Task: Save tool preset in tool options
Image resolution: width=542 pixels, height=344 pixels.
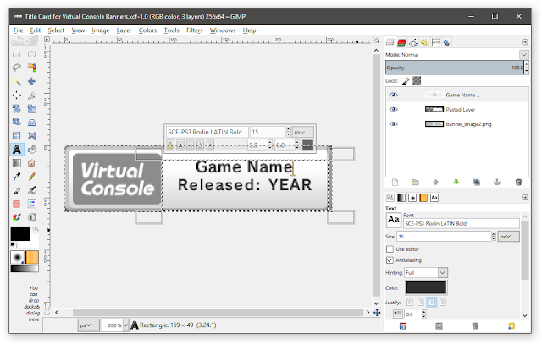Action: pyautogui.click(x=403, y=325)
